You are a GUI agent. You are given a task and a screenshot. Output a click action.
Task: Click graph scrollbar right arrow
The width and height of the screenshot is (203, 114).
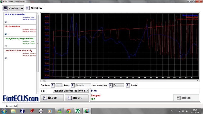[198, 81]
